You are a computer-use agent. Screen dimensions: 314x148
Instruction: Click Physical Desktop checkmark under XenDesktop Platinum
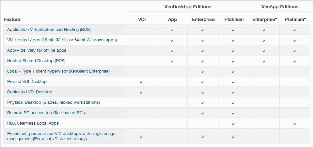coord(233,103)
